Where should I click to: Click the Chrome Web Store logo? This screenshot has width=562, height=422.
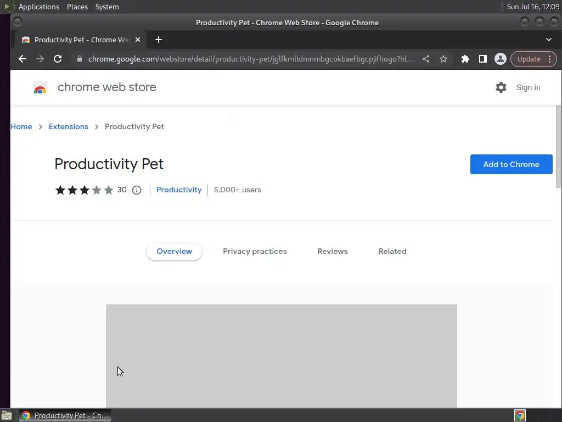(x=40, y=87)
